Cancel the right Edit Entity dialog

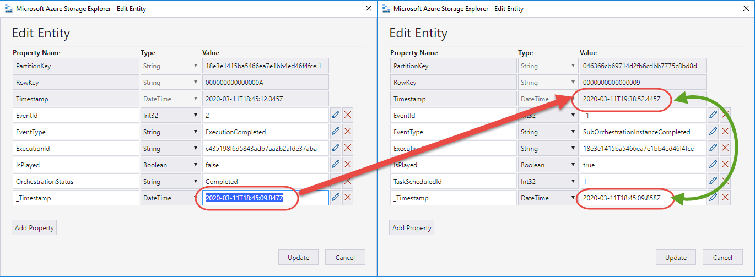tap(722, 257)
